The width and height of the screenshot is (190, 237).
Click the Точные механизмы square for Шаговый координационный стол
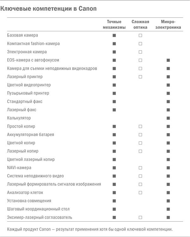pos(114,209)
